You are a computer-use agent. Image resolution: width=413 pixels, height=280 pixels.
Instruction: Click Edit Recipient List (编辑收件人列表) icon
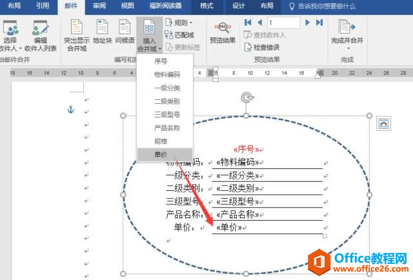[41, 36]
